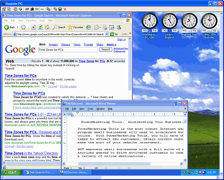
Task: Open the Tools menu in Internet Explorer
Action: 42,20
